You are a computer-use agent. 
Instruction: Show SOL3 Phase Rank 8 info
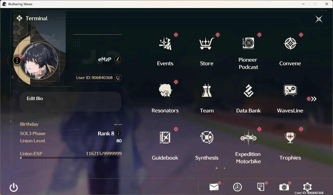click(119, 133)
